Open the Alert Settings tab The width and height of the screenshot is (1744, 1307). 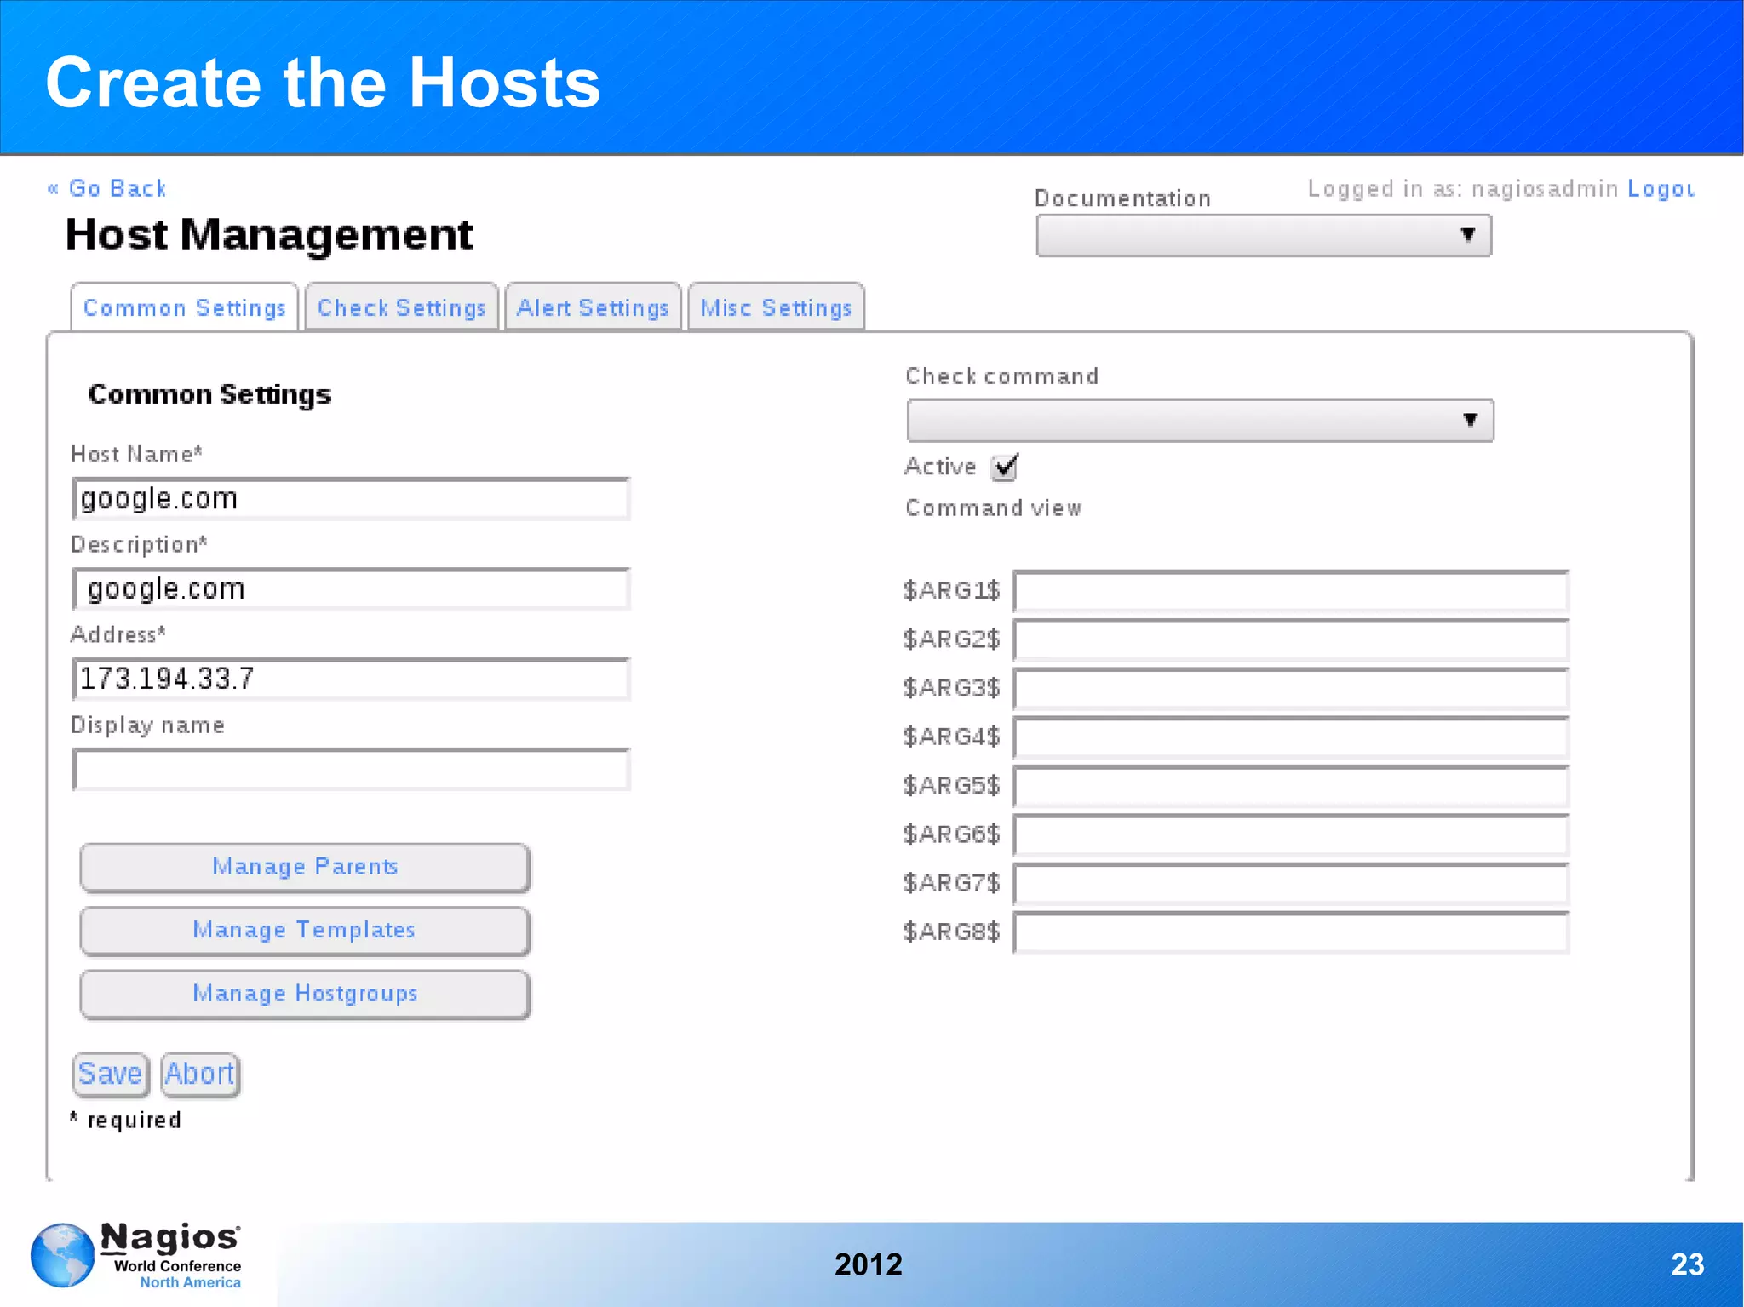pos(593,307)
